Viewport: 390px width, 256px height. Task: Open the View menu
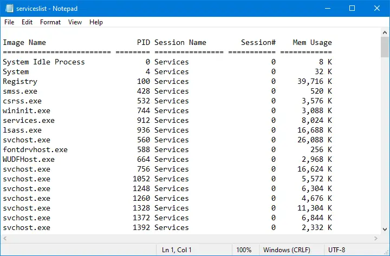[x=75, y=22]
